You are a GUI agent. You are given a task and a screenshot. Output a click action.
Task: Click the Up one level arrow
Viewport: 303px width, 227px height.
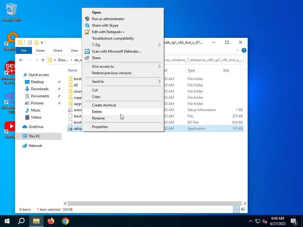[x=43, y=60]
